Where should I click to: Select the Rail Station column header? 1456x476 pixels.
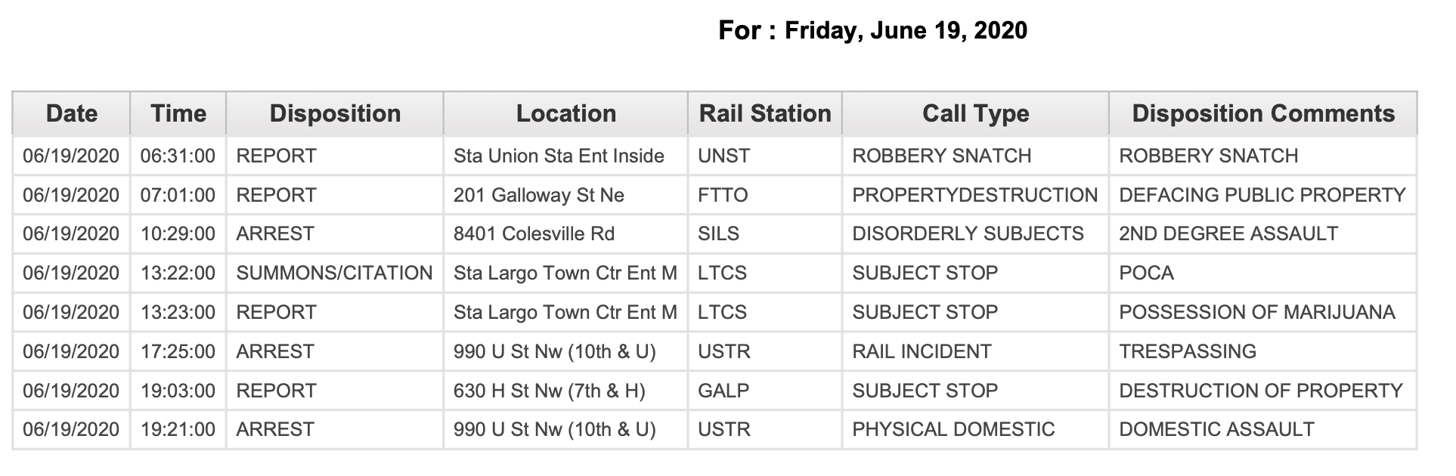click(765, 113)
